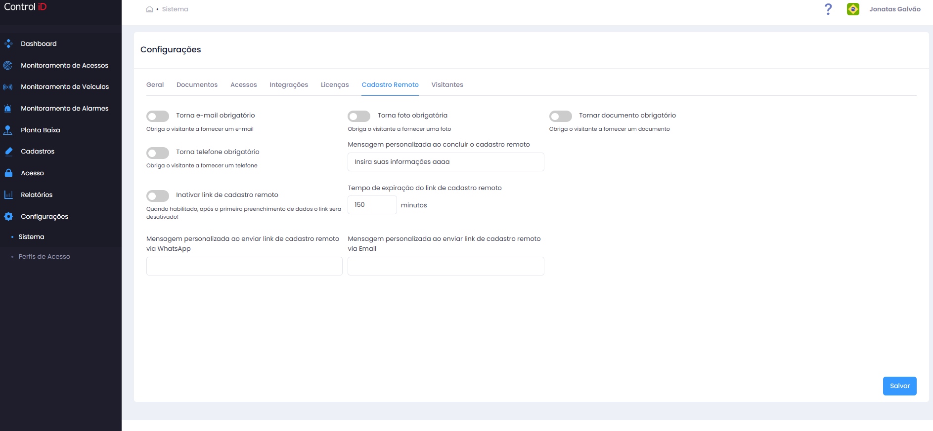Switch to the Documentos tab
933x431 pixels.
(x=197, y=85)
